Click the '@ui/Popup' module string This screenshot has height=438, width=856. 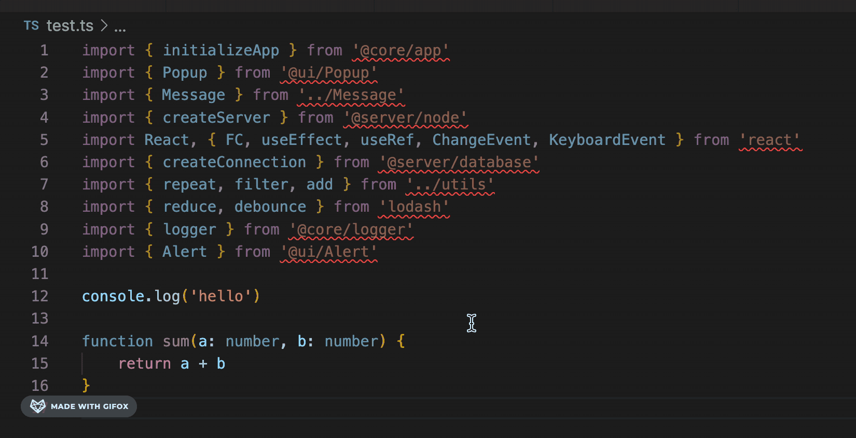coord(328,73)
